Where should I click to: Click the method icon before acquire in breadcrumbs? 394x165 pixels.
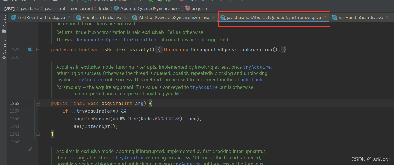pos(188,8)
